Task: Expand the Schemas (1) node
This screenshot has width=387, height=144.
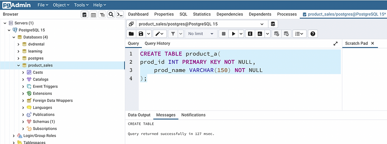Action: pos(23,122)
